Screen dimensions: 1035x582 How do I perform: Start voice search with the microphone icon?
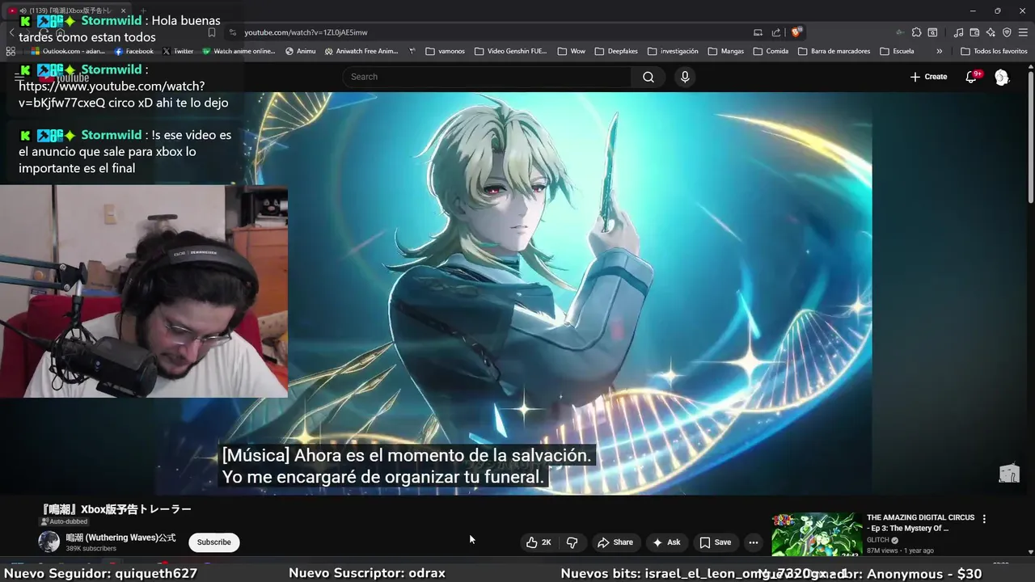685,77
